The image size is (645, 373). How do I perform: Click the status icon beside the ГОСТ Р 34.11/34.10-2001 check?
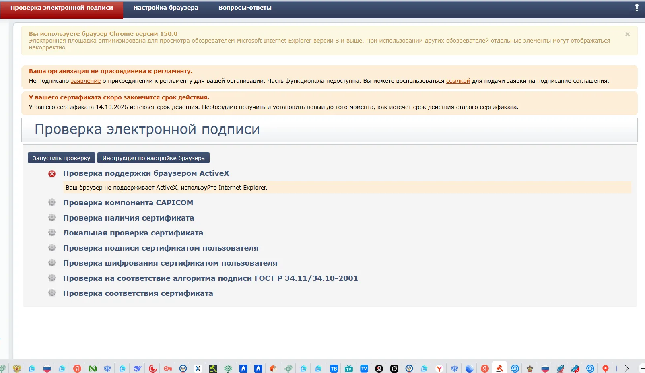pyautogui.click(x=52, y=278)
